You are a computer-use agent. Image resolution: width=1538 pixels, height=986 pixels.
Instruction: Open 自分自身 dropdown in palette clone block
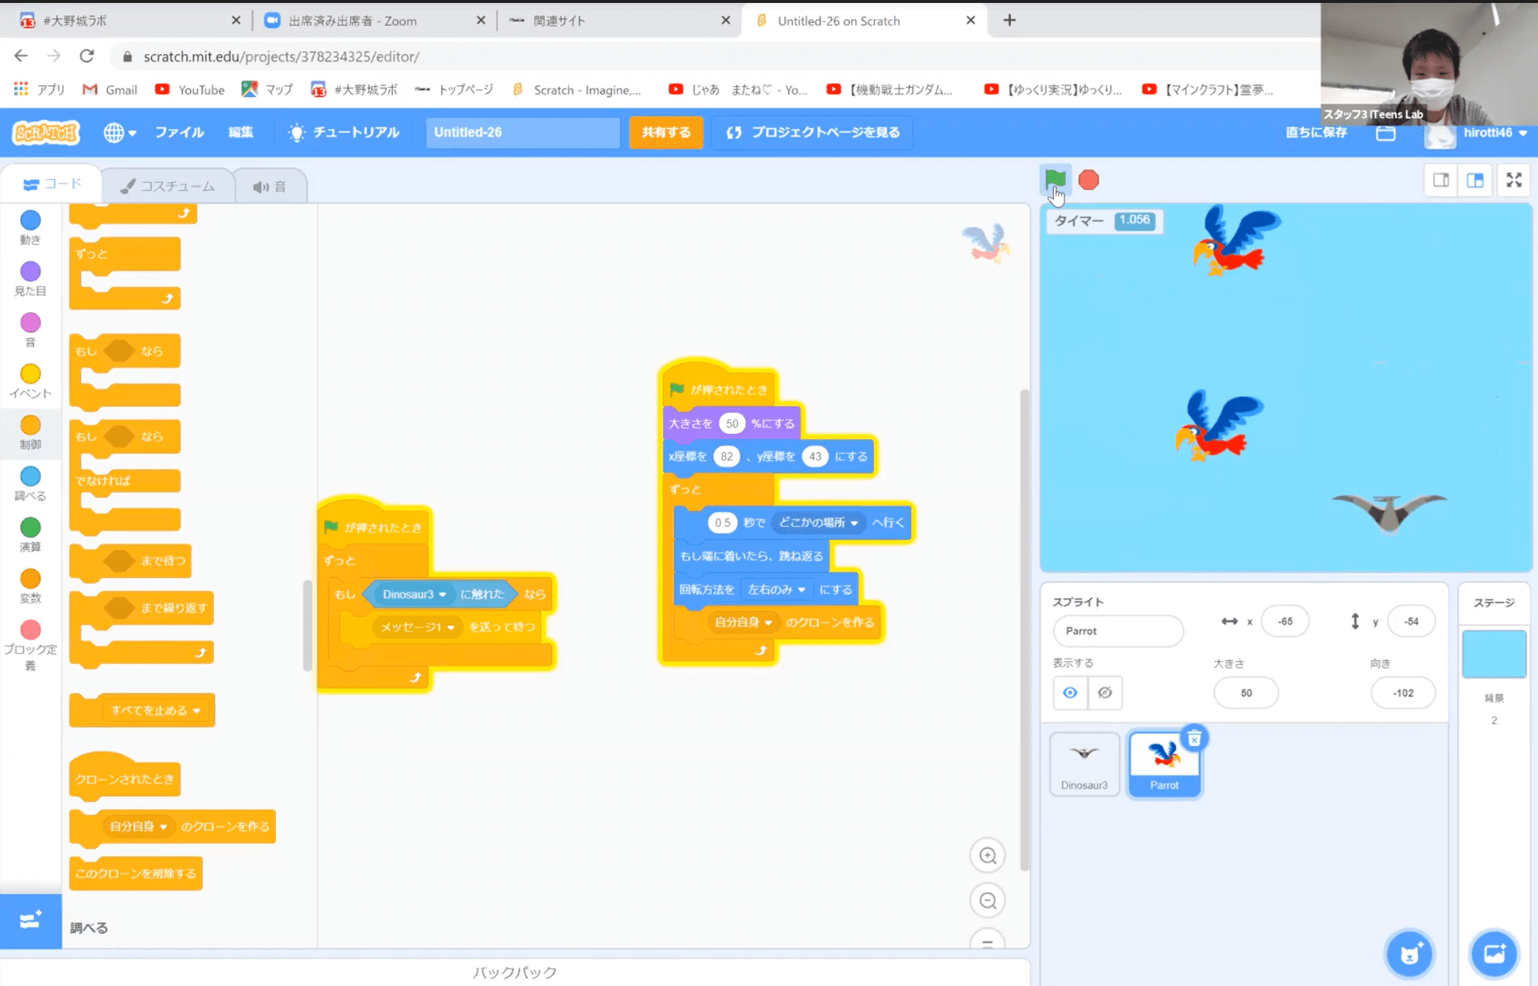click(138, 826)
